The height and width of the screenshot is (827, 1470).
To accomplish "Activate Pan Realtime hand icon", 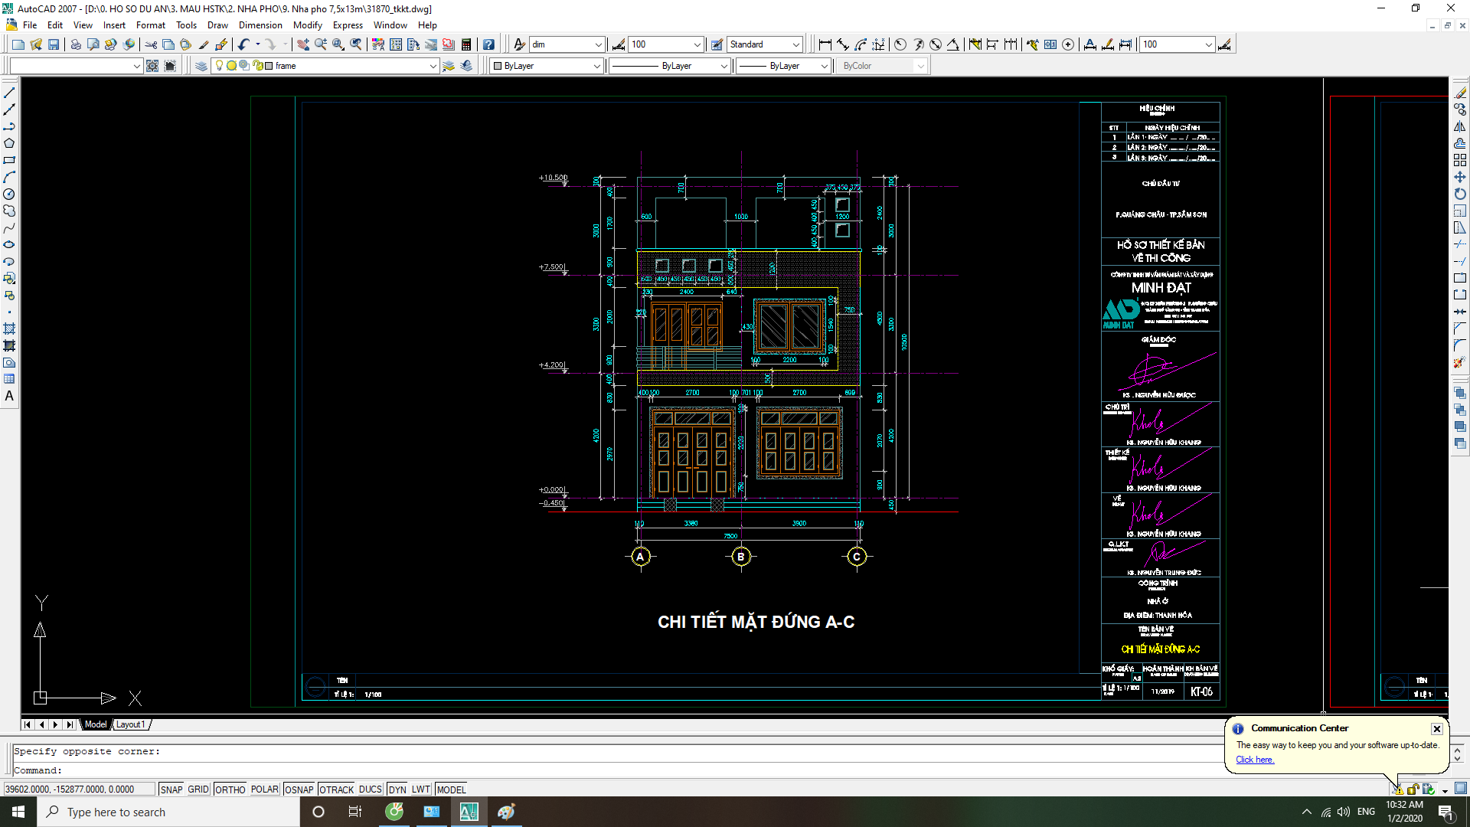I will click(303, 44).
